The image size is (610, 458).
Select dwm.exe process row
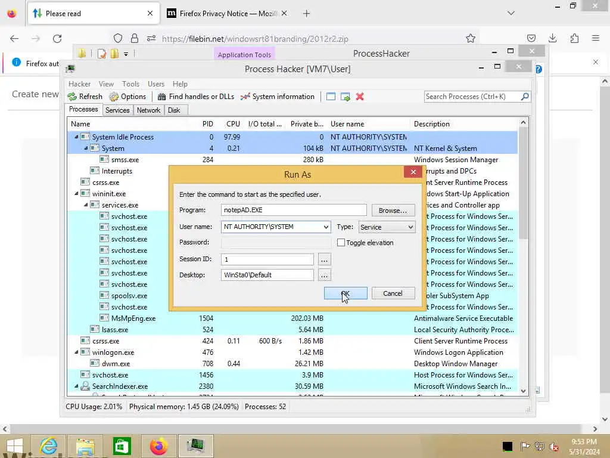pyautogui.click(x=292, y=363)
